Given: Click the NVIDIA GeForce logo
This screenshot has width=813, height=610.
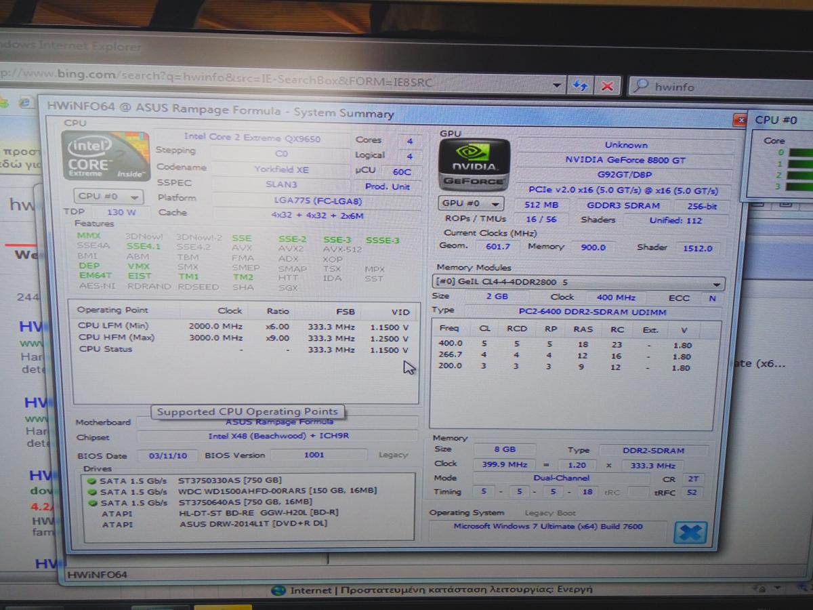Looking at the screenshot, I should point(474,165).
